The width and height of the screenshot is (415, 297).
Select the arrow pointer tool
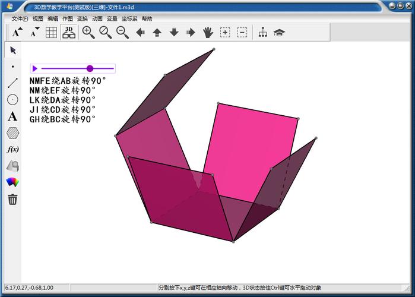coord(13,50)
